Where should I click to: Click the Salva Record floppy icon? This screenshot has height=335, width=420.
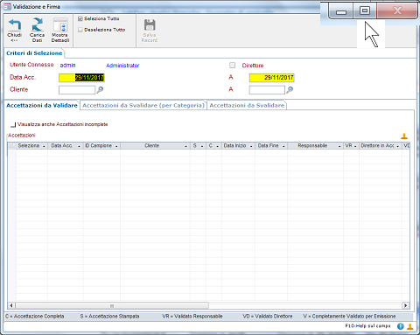pos(150,25)
